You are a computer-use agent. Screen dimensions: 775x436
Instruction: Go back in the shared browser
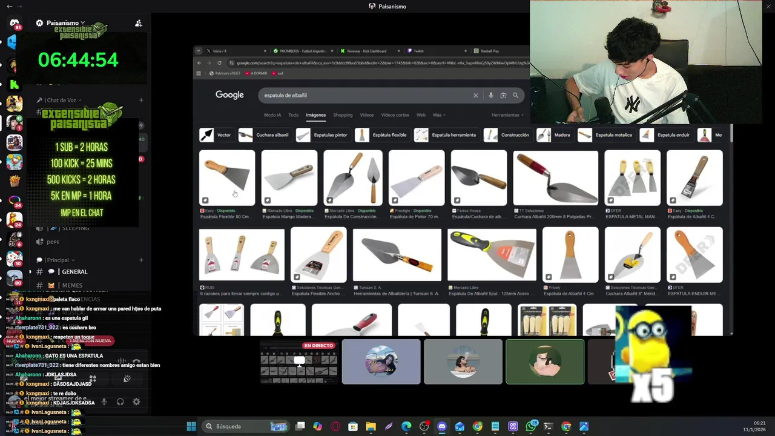[199, 63]
